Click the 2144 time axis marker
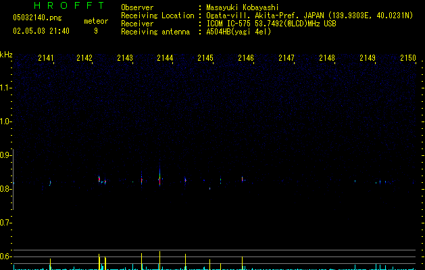This screenshot has height=270, width=425. point(165,57)
